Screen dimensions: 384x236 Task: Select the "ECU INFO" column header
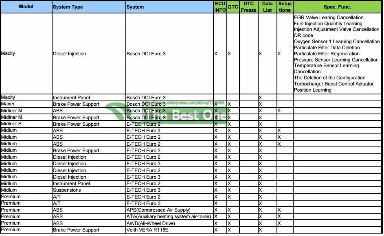coord(220,7)
